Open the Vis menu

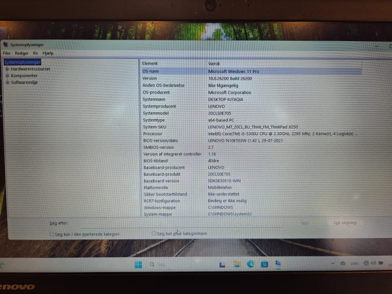[35, 53]
